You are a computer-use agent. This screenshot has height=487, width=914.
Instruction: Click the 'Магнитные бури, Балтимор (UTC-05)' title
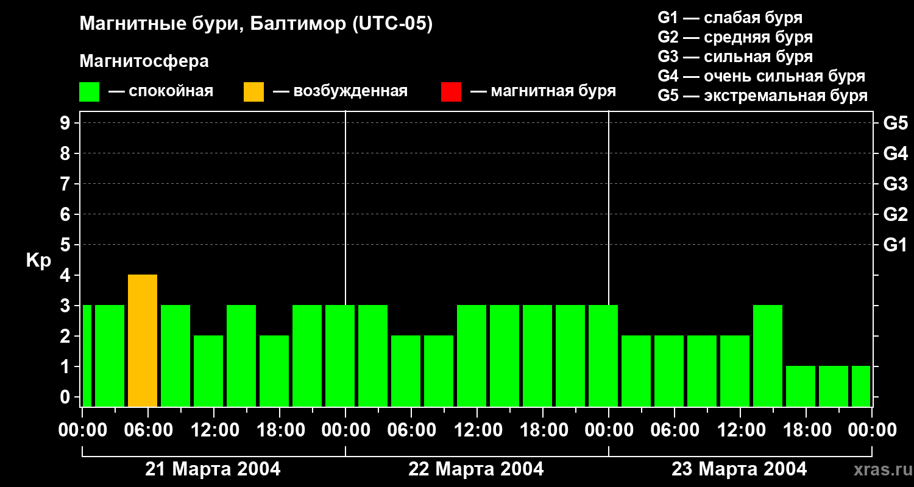click(x=256, y=24)
